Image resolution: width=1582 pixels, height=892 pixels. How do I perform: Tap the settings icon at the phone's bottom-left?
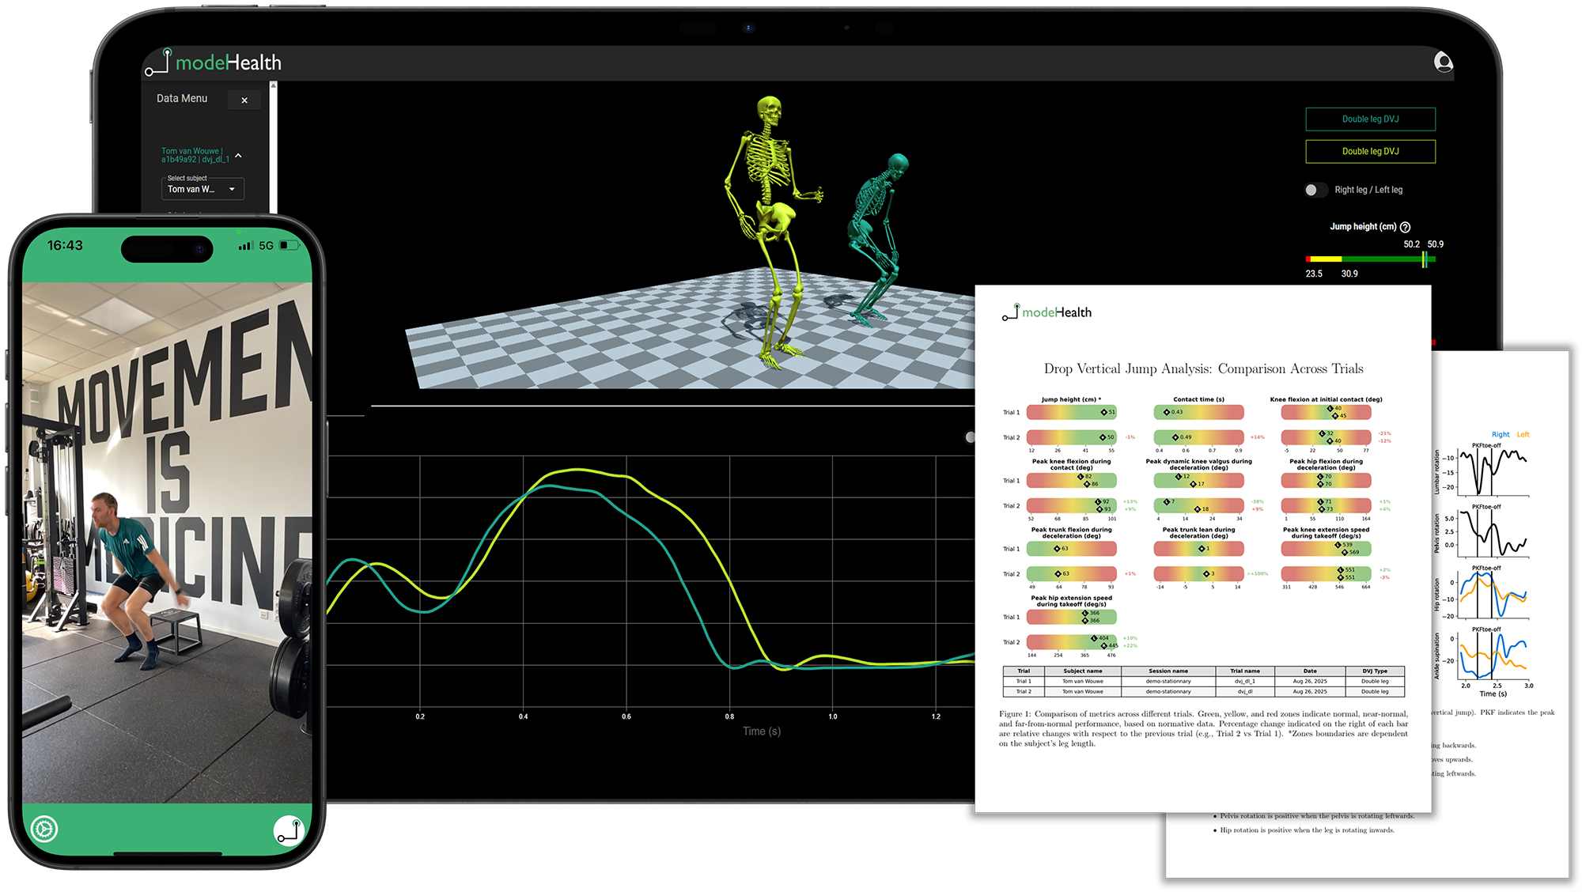pyautogui.click(x=45, y=830)
